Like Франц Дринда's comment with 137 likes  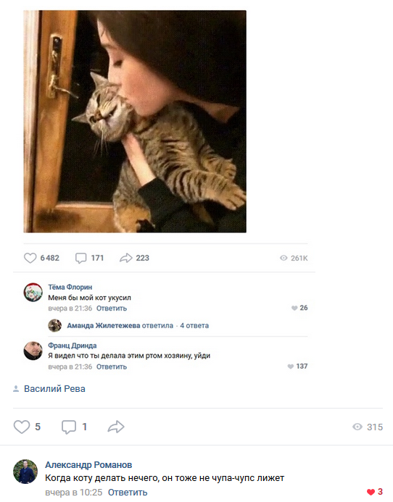(291, 367)
